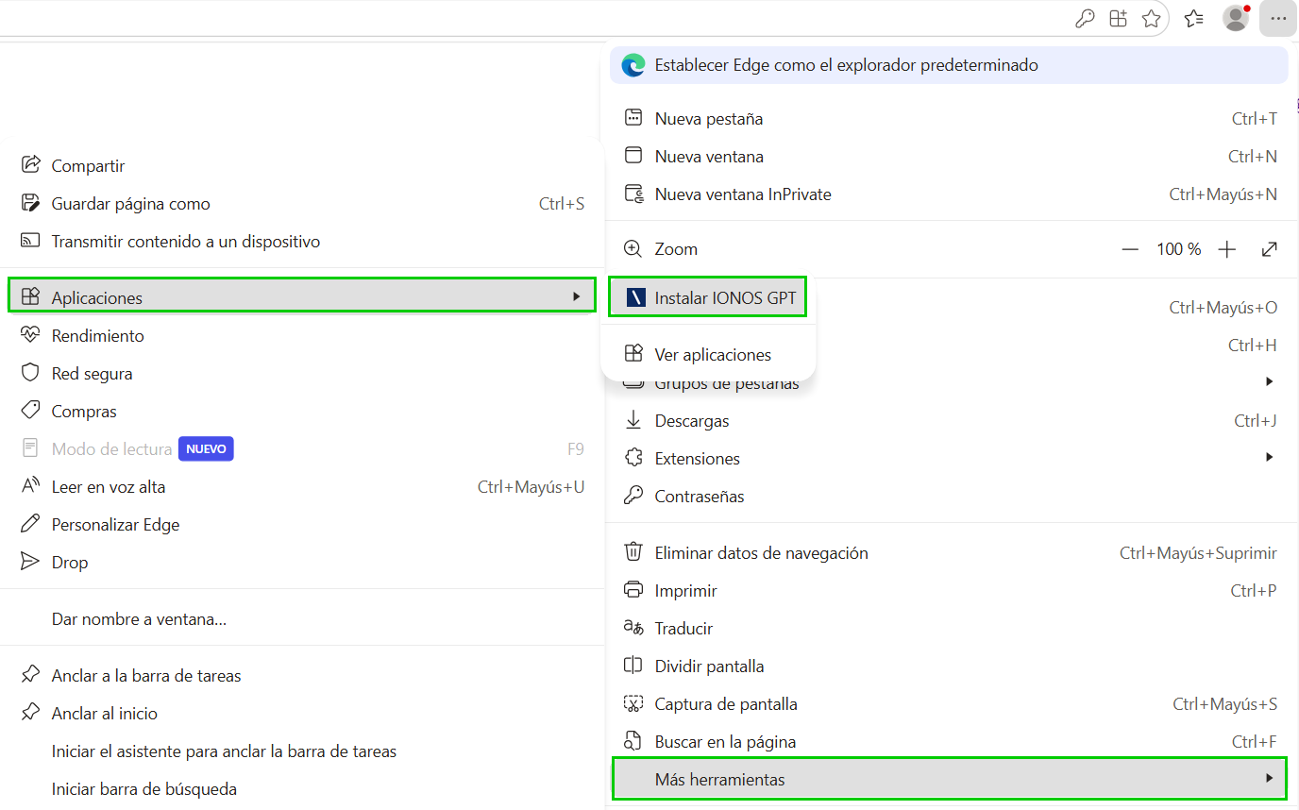Image resolution: width=1299 pixels, height=810 pixels.
Task: Select Red segura
Action: [x=302, y=374]
